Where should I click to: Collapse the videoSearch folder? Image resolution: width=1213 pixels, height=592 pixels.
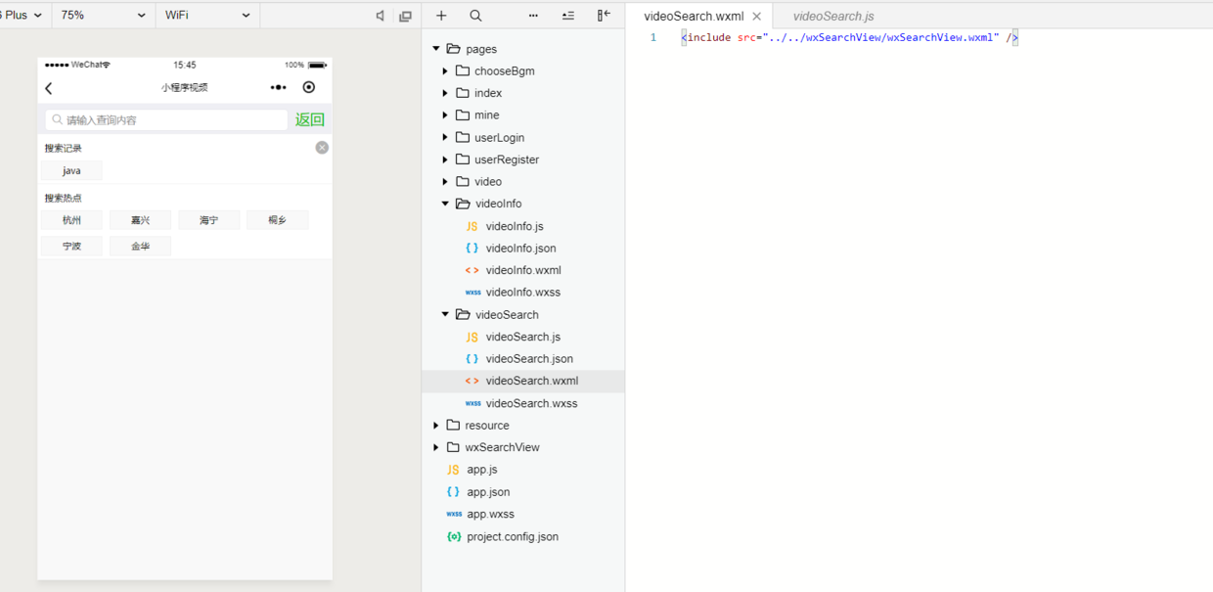[445, 314]
